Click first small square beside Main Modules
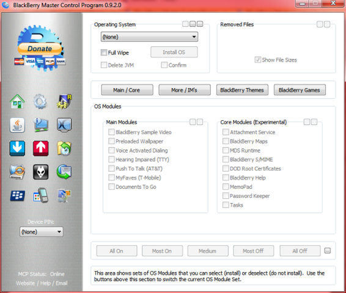The height and width of the screenshot is (293, 346). coord(193,122)
